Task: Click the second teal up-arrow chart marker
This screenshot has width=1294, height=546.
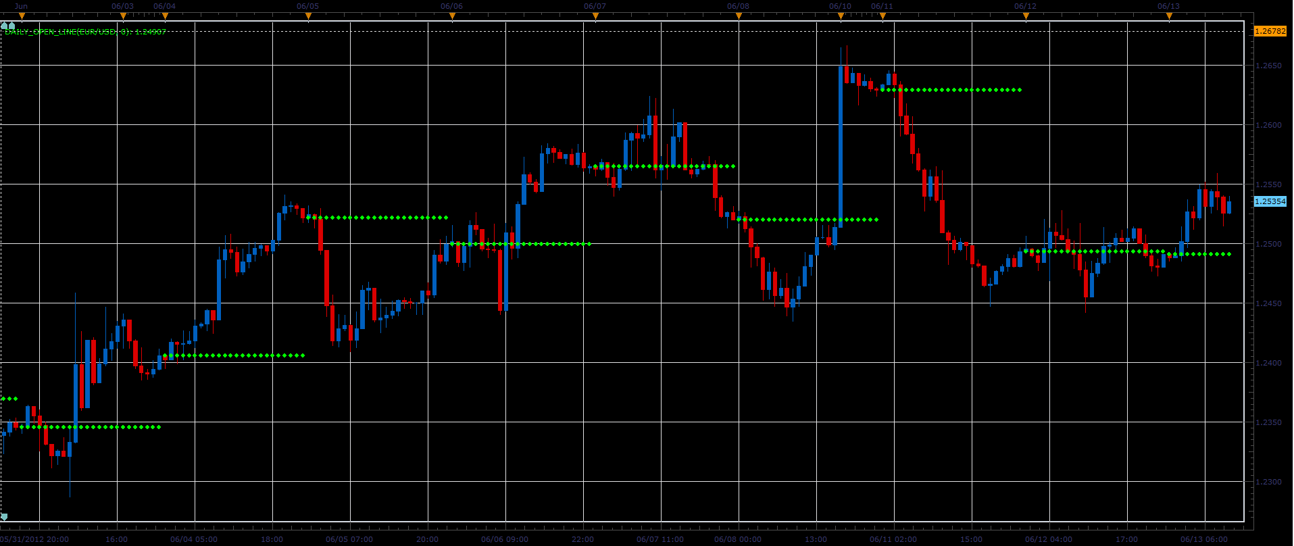Action: (11, 26)
